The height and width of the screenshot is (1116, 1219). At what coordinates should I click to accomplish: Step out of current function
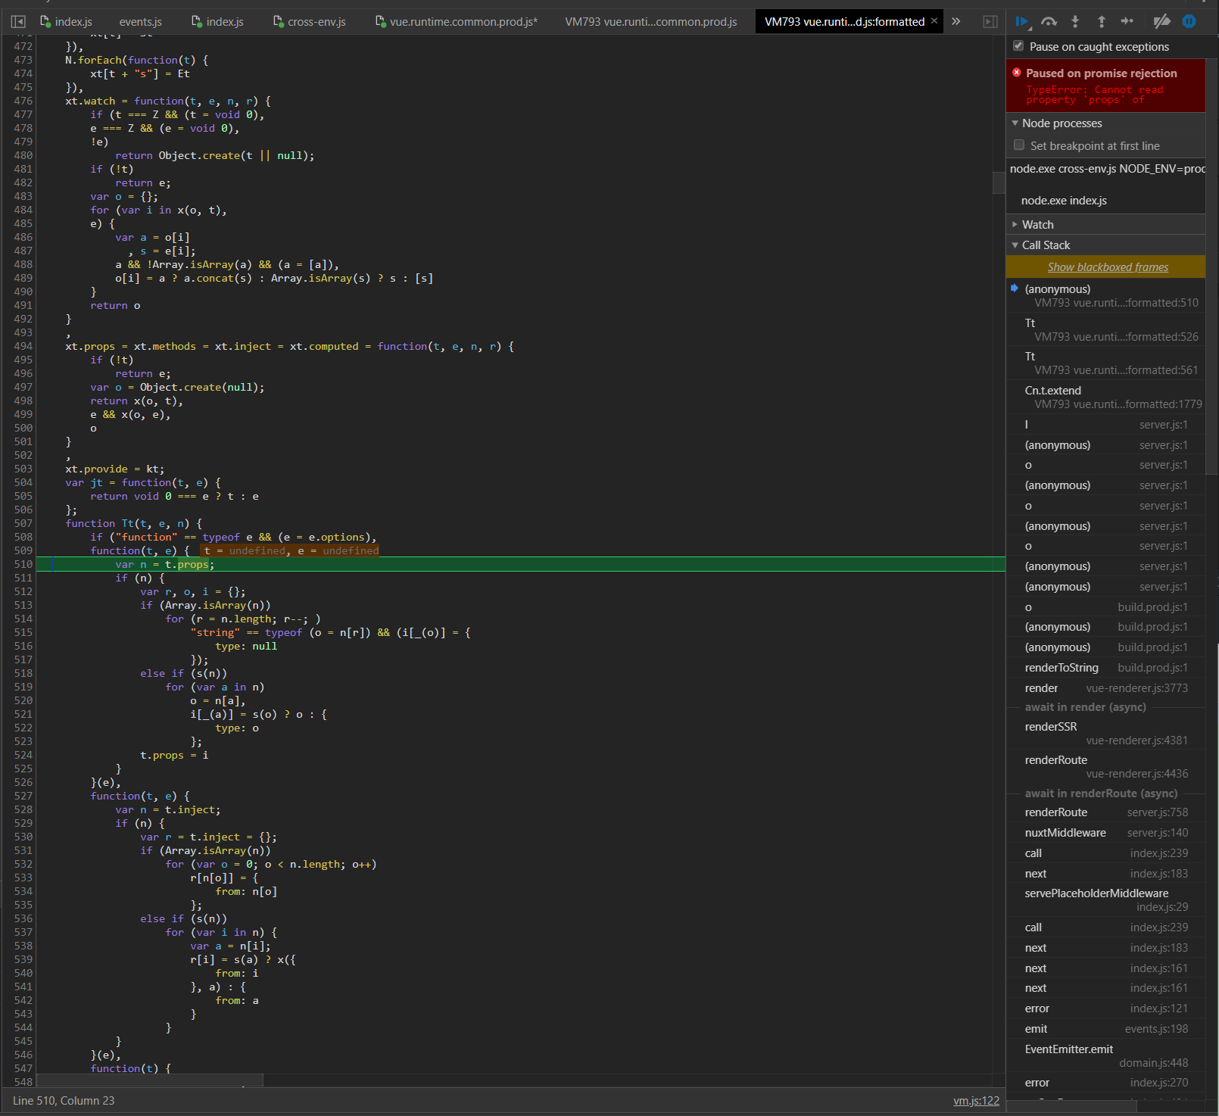click(1102, 21)
